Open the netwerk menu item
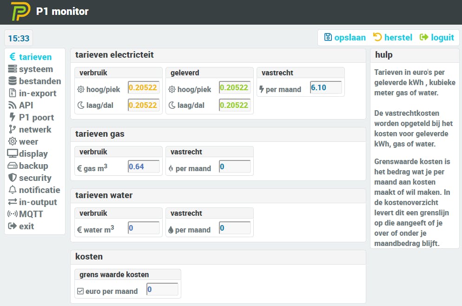This screenshot has height=306, width=462. point(35,130)
